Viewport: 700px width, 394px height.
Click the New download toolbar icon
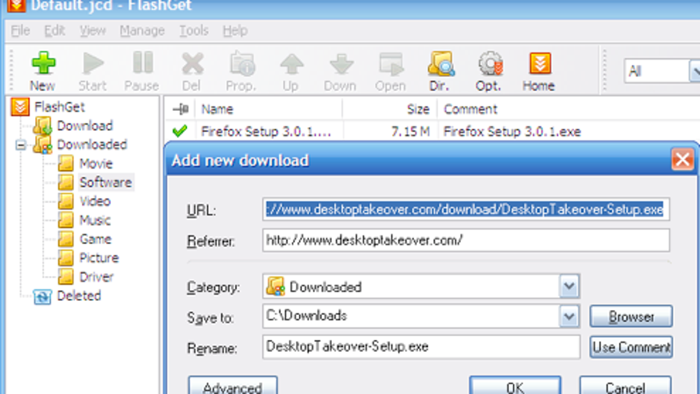[43, 71]
